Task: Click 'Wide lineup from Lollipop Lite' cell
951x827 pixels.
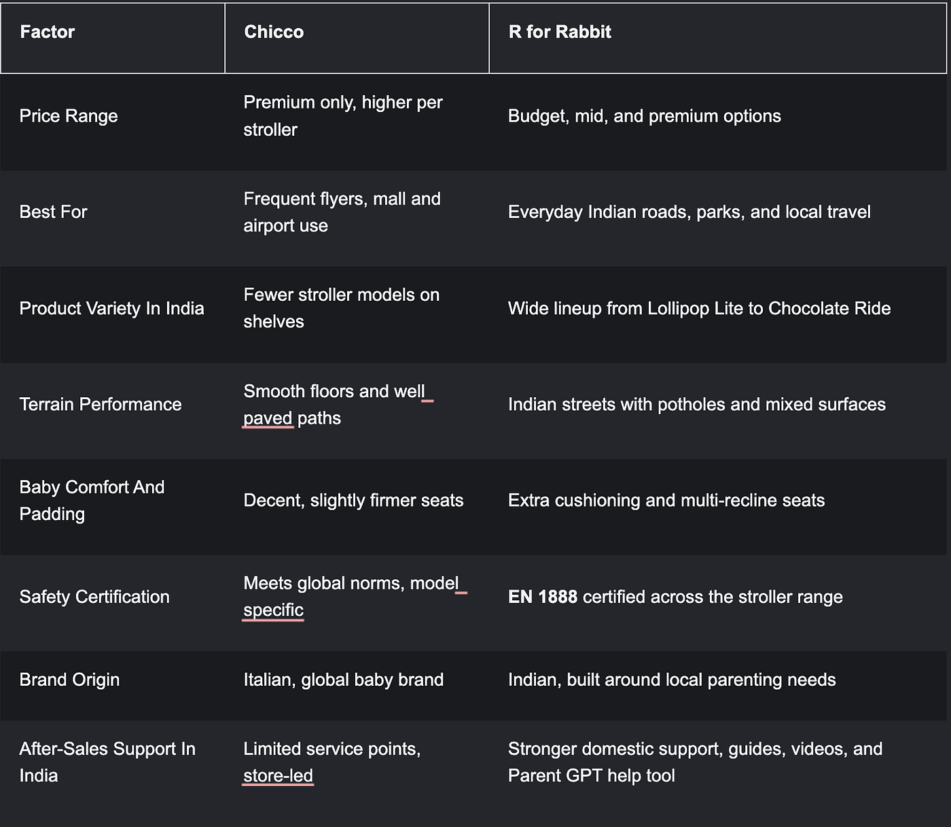Action: [700, 308]
